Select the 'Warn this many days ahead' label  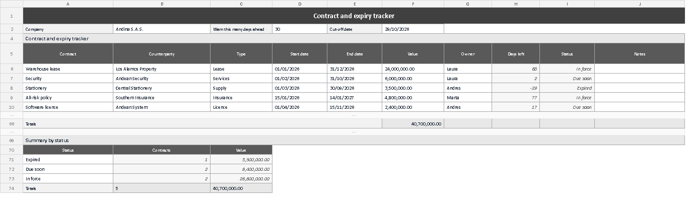point(241,29)
